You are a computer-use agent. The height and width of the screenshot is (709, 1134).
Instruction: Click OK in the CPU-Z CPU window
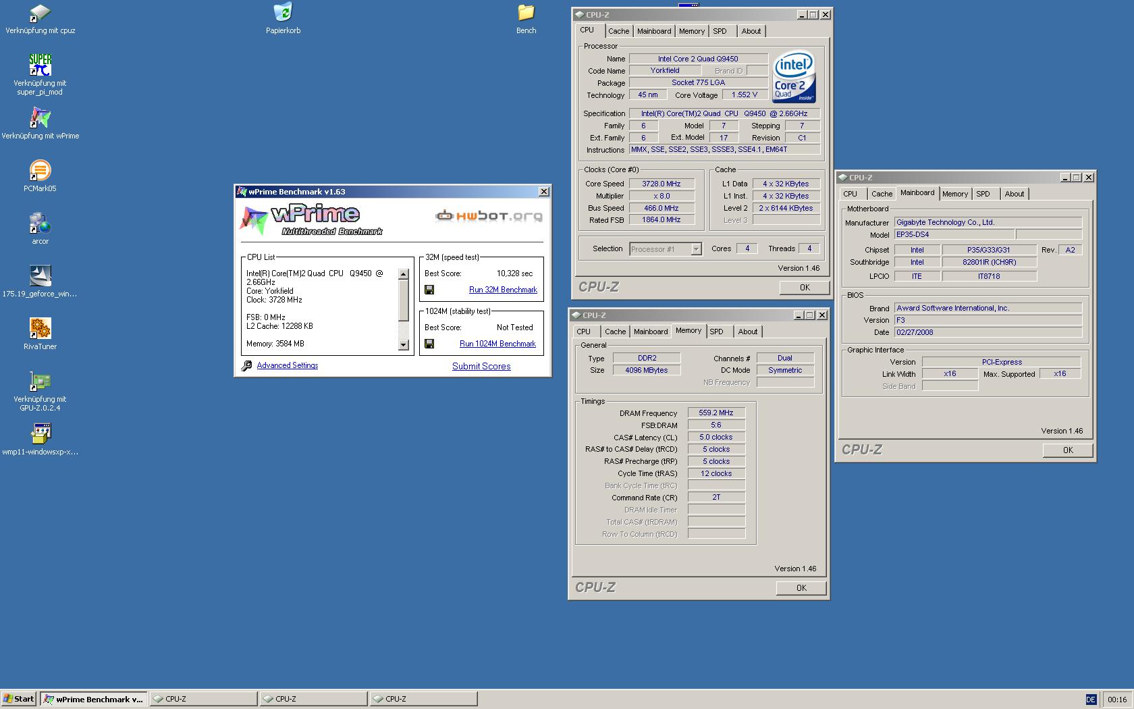coord(805,288)
